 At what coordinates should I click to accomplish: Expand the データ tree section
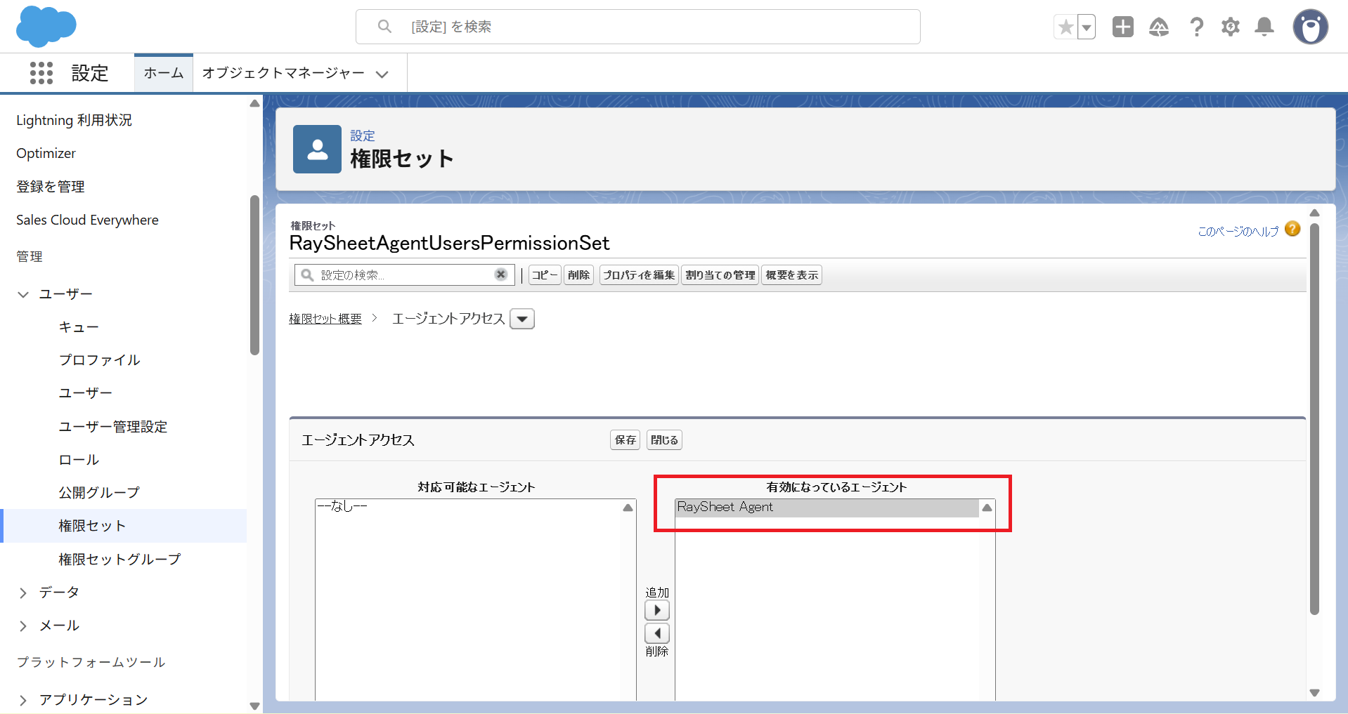[x=23, y=593]
